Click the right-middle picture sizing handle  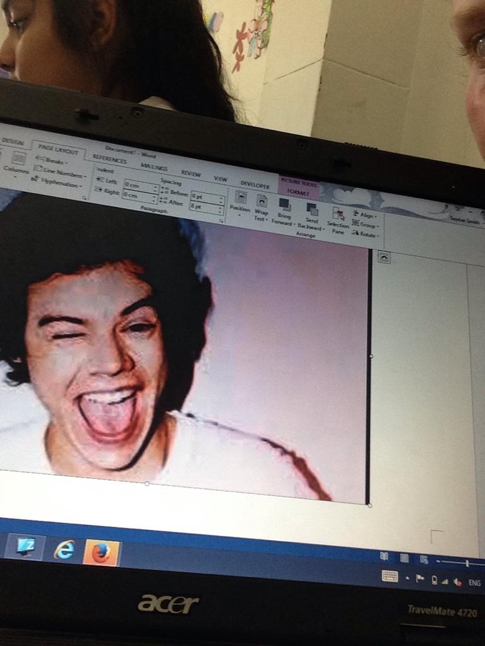(x=370, y=356)
